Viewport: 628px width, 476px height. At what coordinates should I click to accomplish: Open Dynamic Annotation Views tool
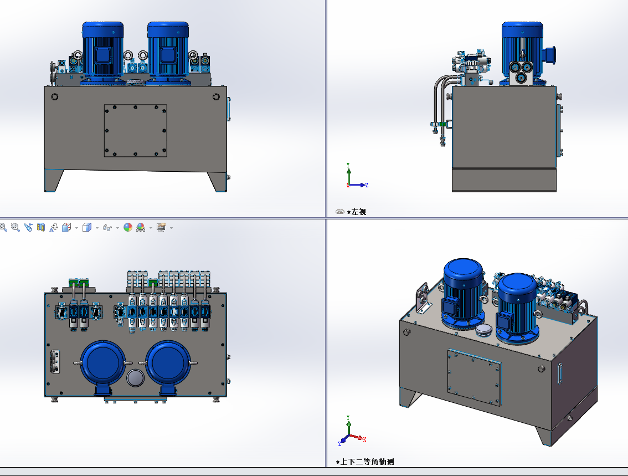(54, 228)
